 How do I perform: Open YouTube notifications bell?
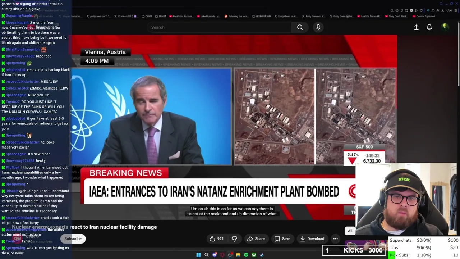click(429, 27)
